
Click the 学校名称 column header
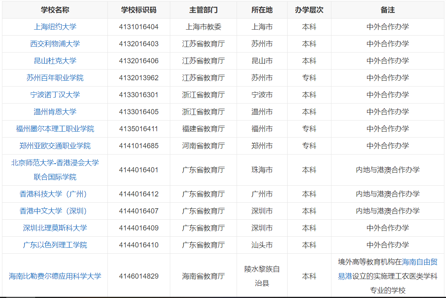55,10
